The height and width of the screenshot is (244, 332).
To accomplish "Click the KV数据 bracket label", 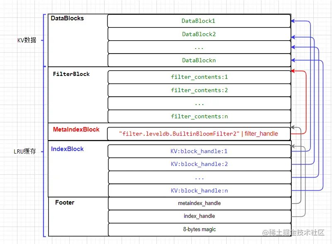I will coord(27,40).
